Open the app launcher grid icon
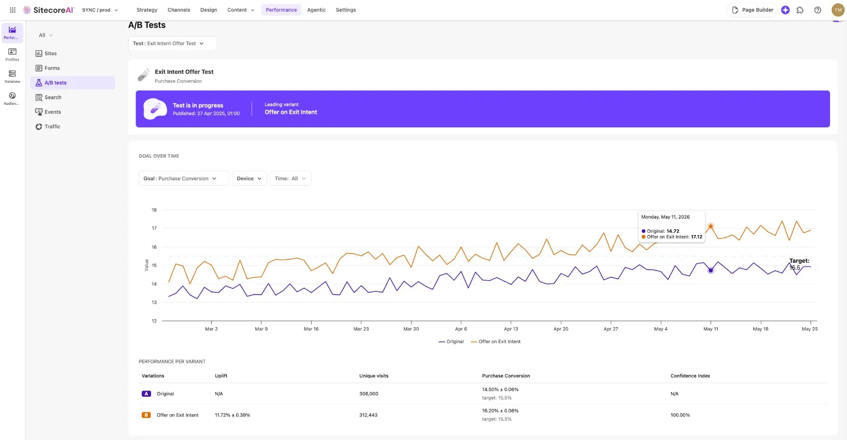 [13, 10]
